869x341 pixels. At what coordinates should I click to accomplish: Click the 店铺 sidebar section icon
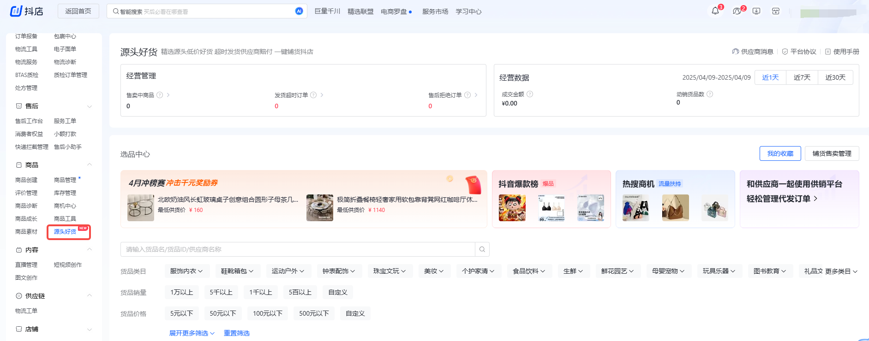point(19,329)
